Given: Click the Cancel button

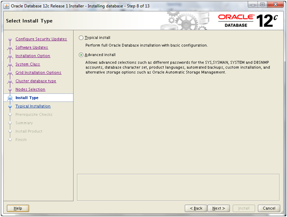Looking at the screenshot, I should (x=269, y=208).
